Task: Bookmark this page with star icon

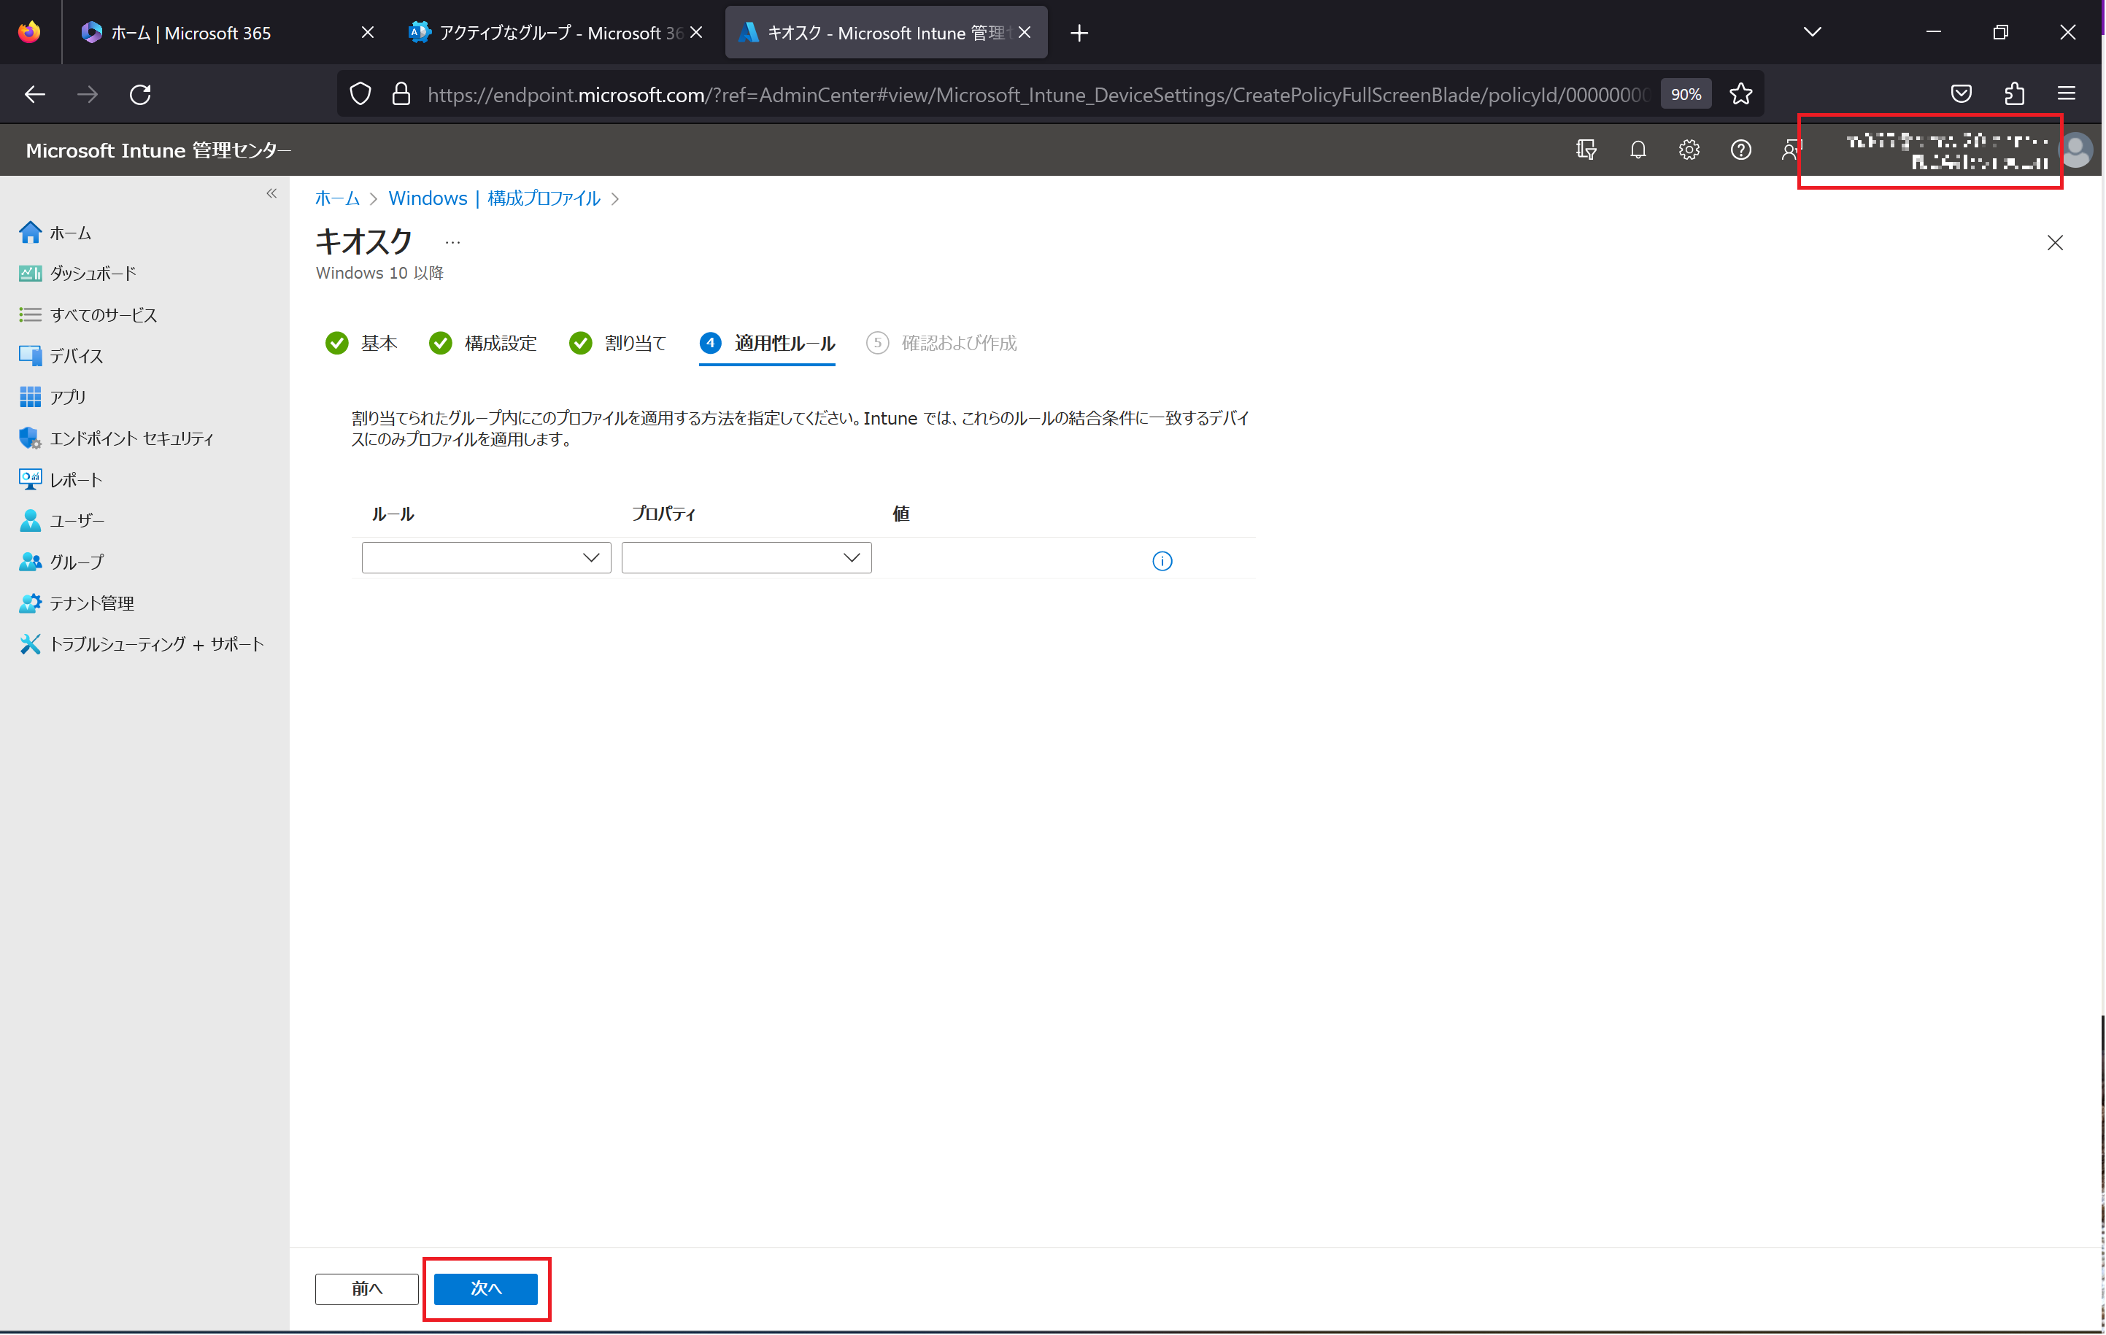Action: [1740, 93]
